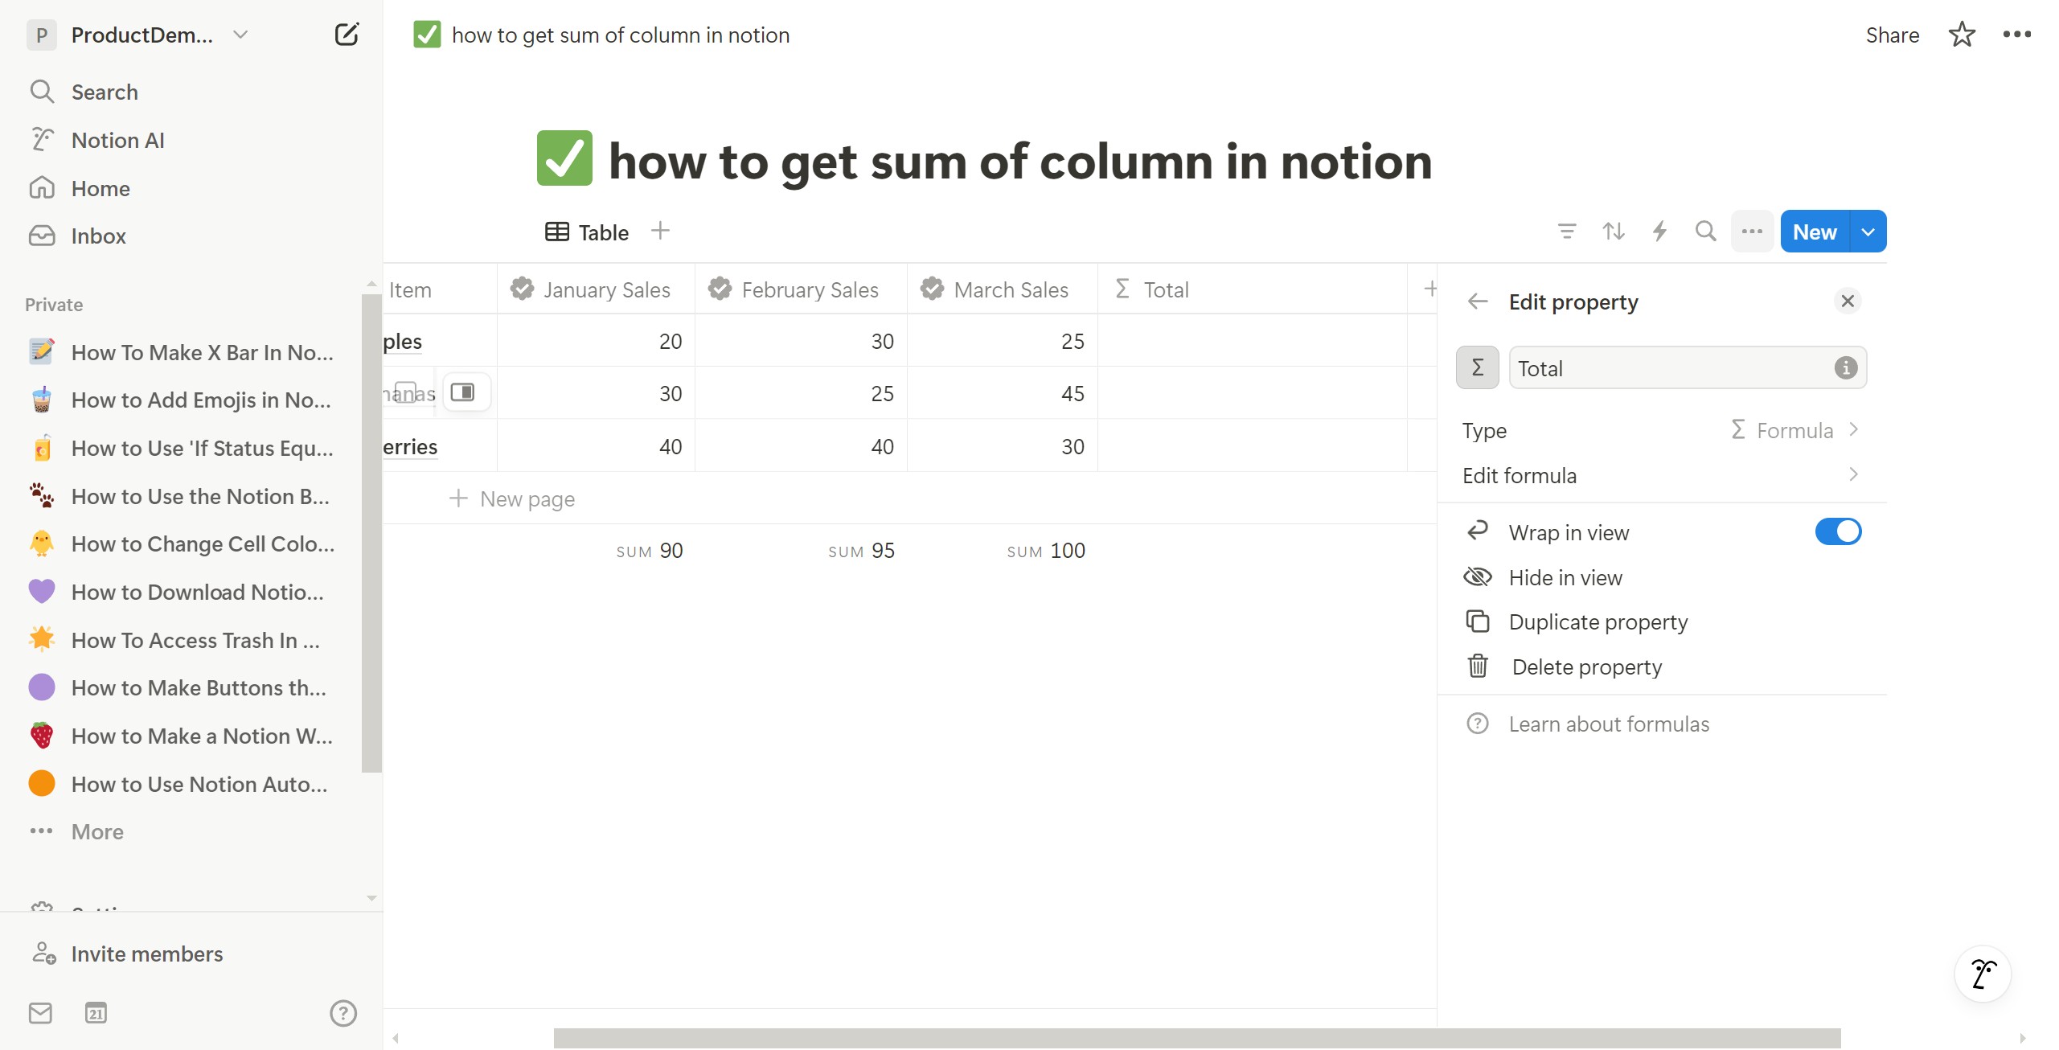2059x1050 pixels.
Task: Click the sort arrows icon
Action: tap(1613, 232)
